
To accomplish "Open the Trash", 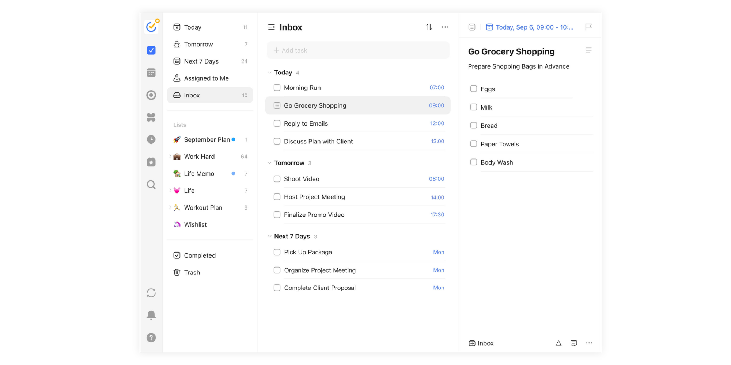I will pyautogui.click(x=210, y=272).
